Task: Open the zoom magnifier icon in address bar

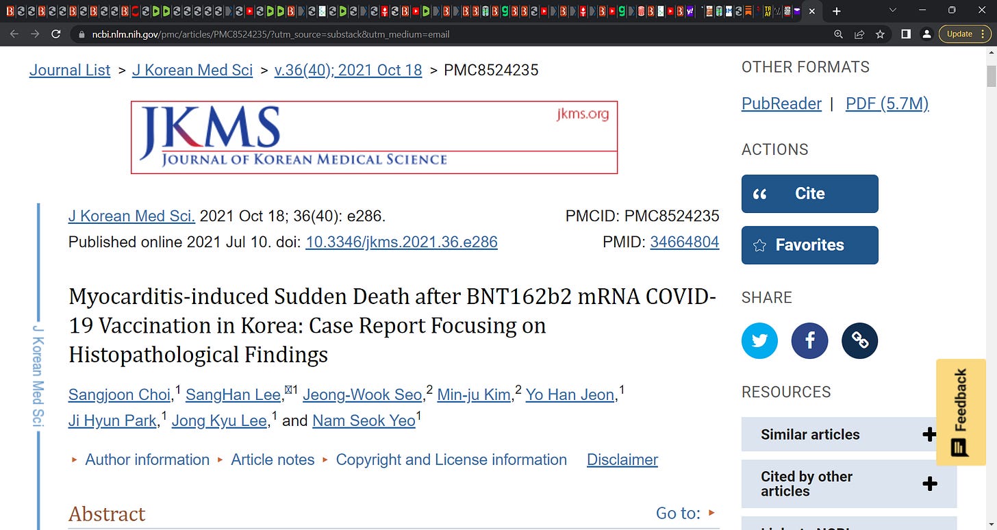Action: point(839,34)
